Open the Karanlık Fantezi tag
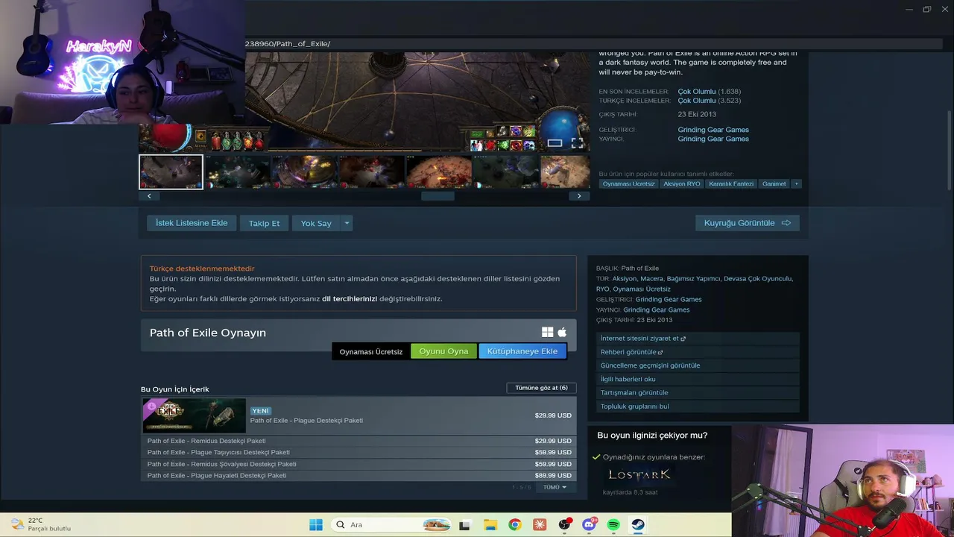Viewport: 954px width, 537px height. coord(731,183)
